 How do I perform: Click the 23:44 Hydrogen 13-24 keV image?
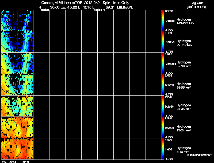coord(9,127)
